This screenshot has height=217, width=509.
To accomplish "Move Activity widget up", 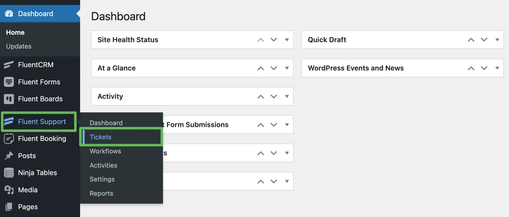I will (x=261, y=96).
